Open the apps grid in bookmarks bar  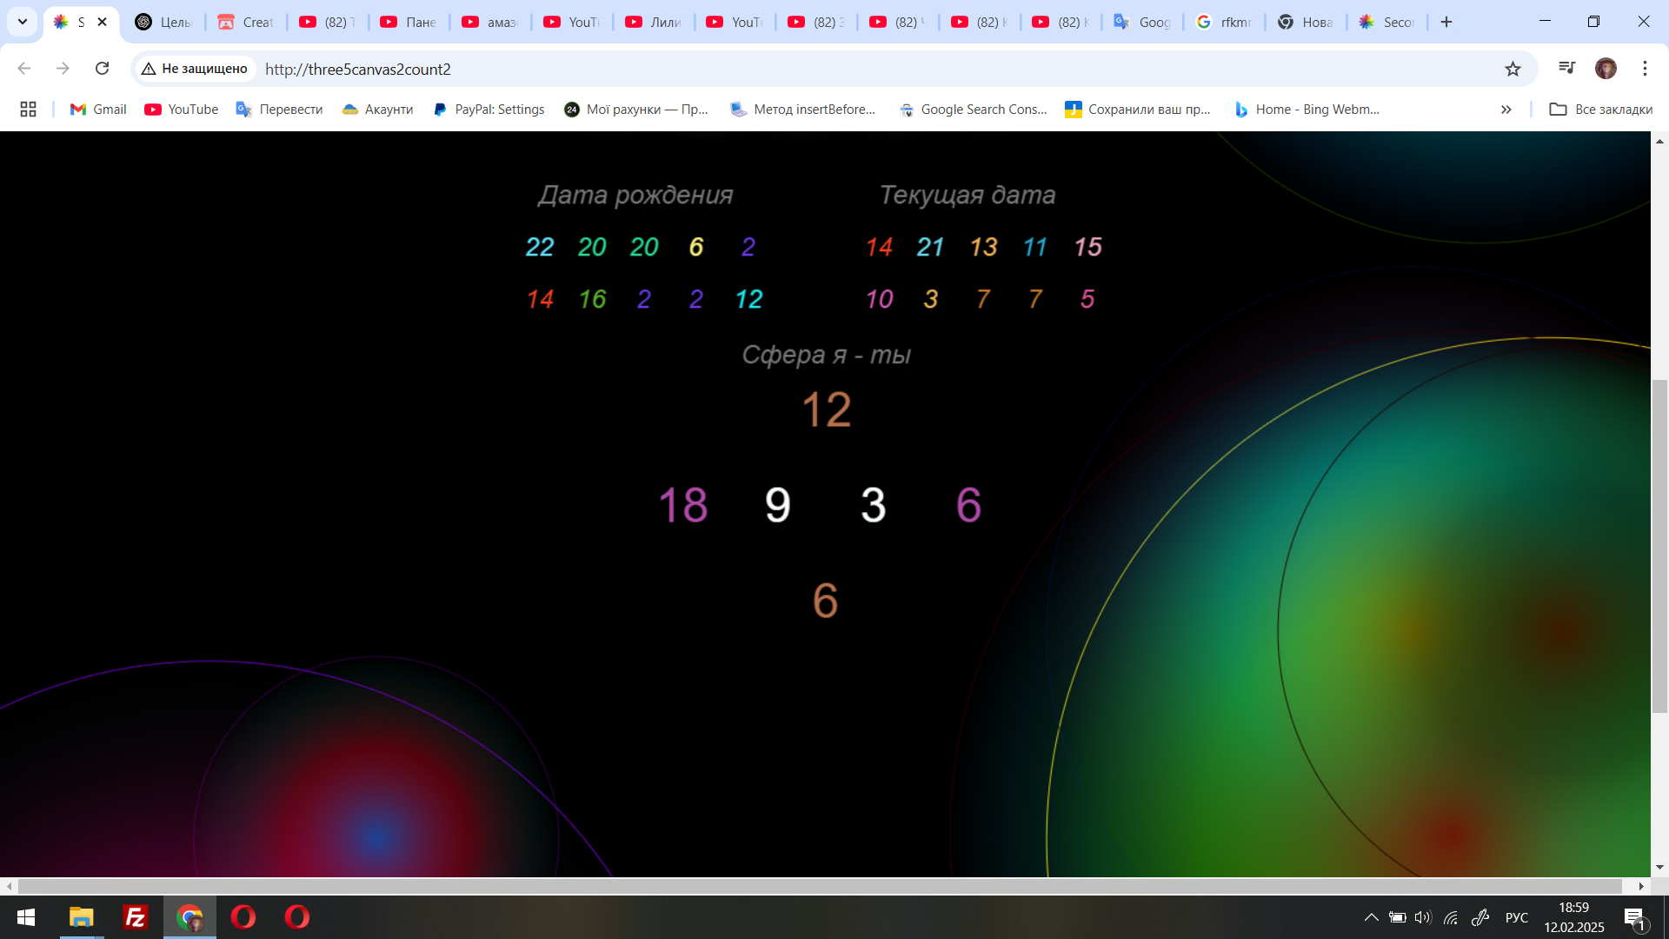[x=28, y=110]
